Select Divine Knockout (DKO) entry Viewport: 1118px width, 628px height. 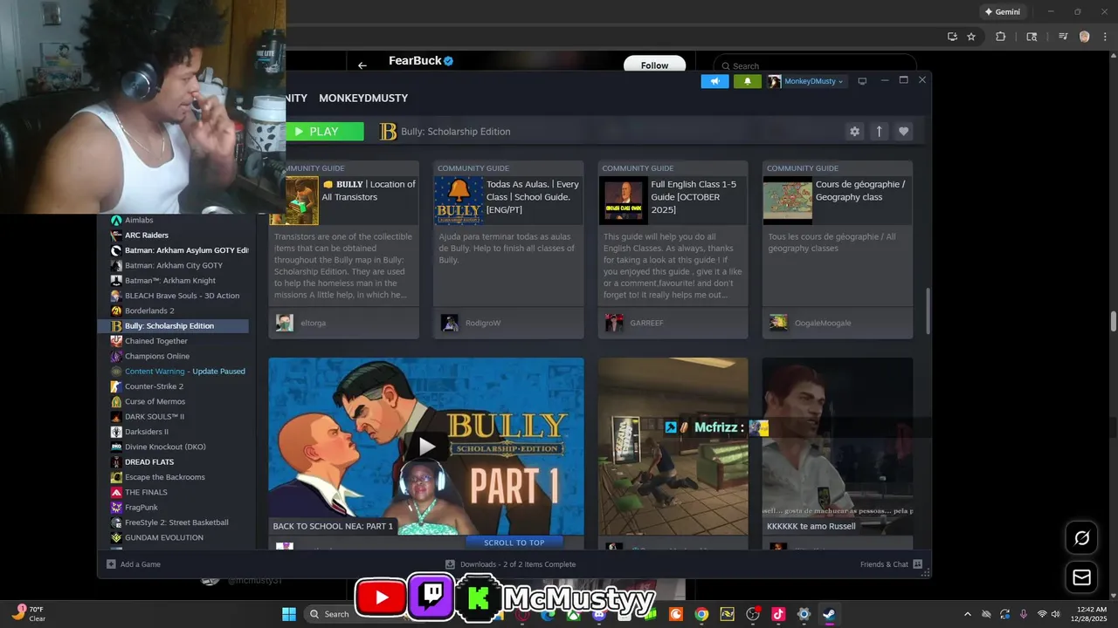coord(165,447)
